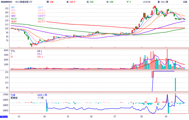Click the VOL label in volume panel
The image size is (189, 120).
click(x=13, y=51)
